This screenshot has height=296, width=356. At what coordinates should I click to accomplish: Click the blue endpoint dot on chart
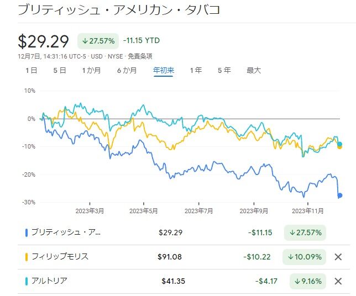tap(340, 195)
